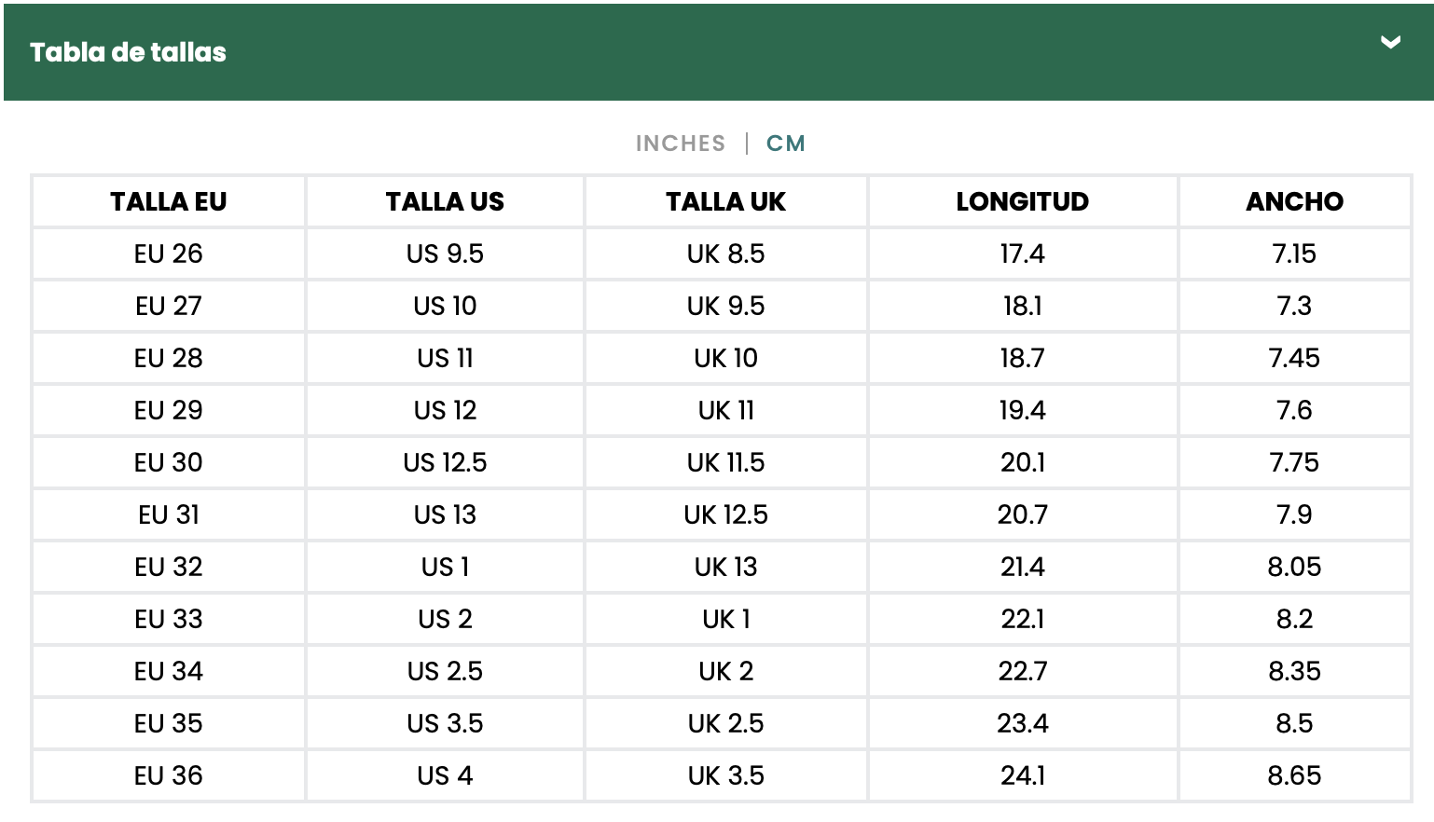Click the UK 12.5 cell
The height and width of the screenshot is (822, 1434).
click(x=725, y=514)
